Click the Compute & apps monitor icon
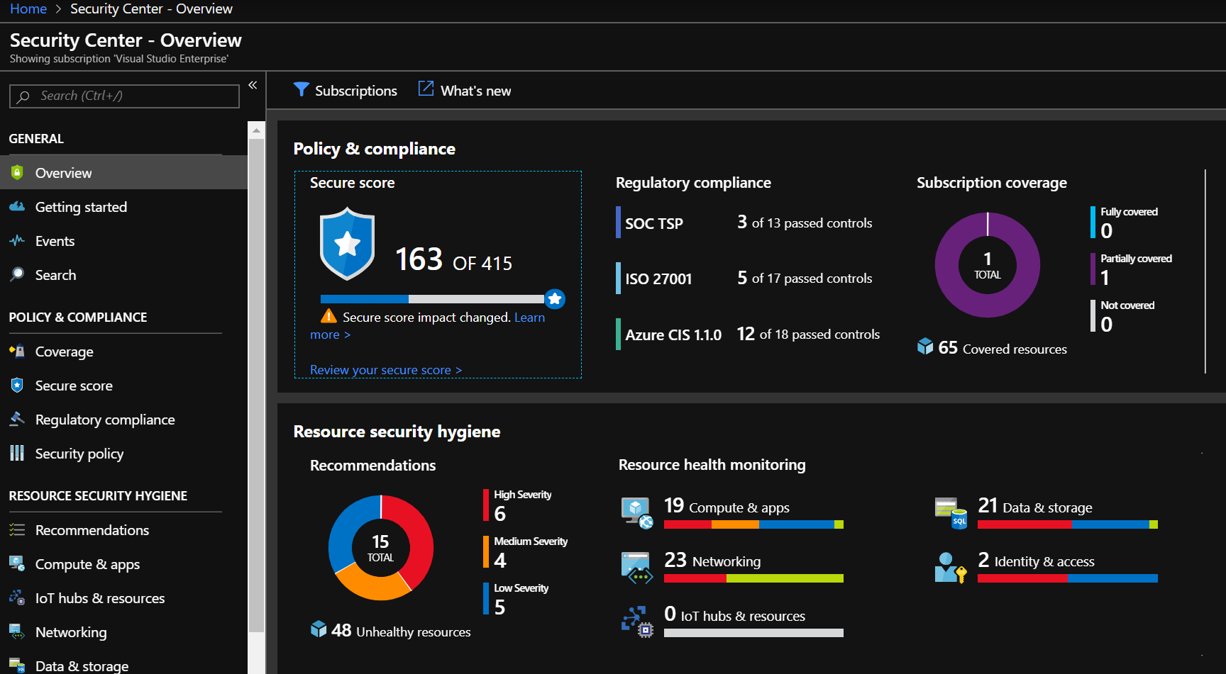 [636, 512]
